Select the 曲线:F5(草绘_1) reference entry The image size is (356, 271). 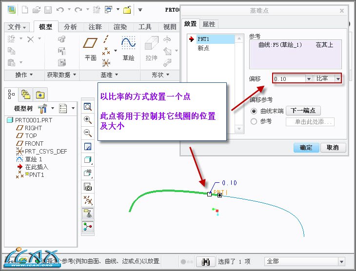pos(296,45)
